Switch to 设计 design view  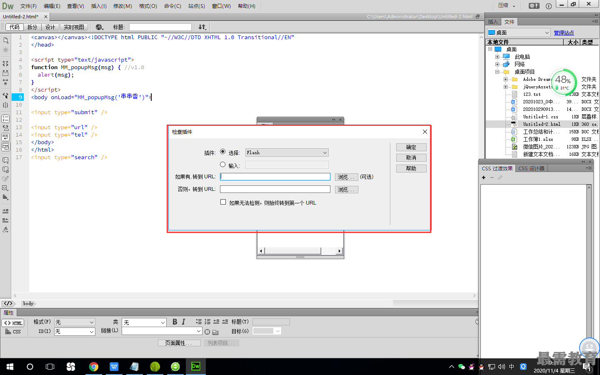pos(50,27)
